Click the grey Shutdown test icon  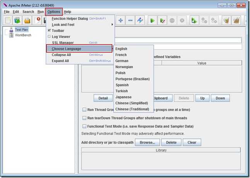pyautogui.click(x=182, y=21)
